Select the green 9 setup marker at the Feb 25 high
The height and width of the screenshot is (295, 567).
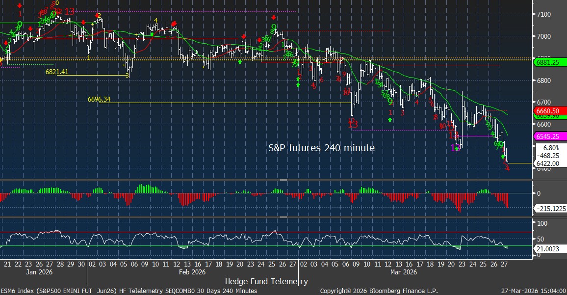coord(274,27)
